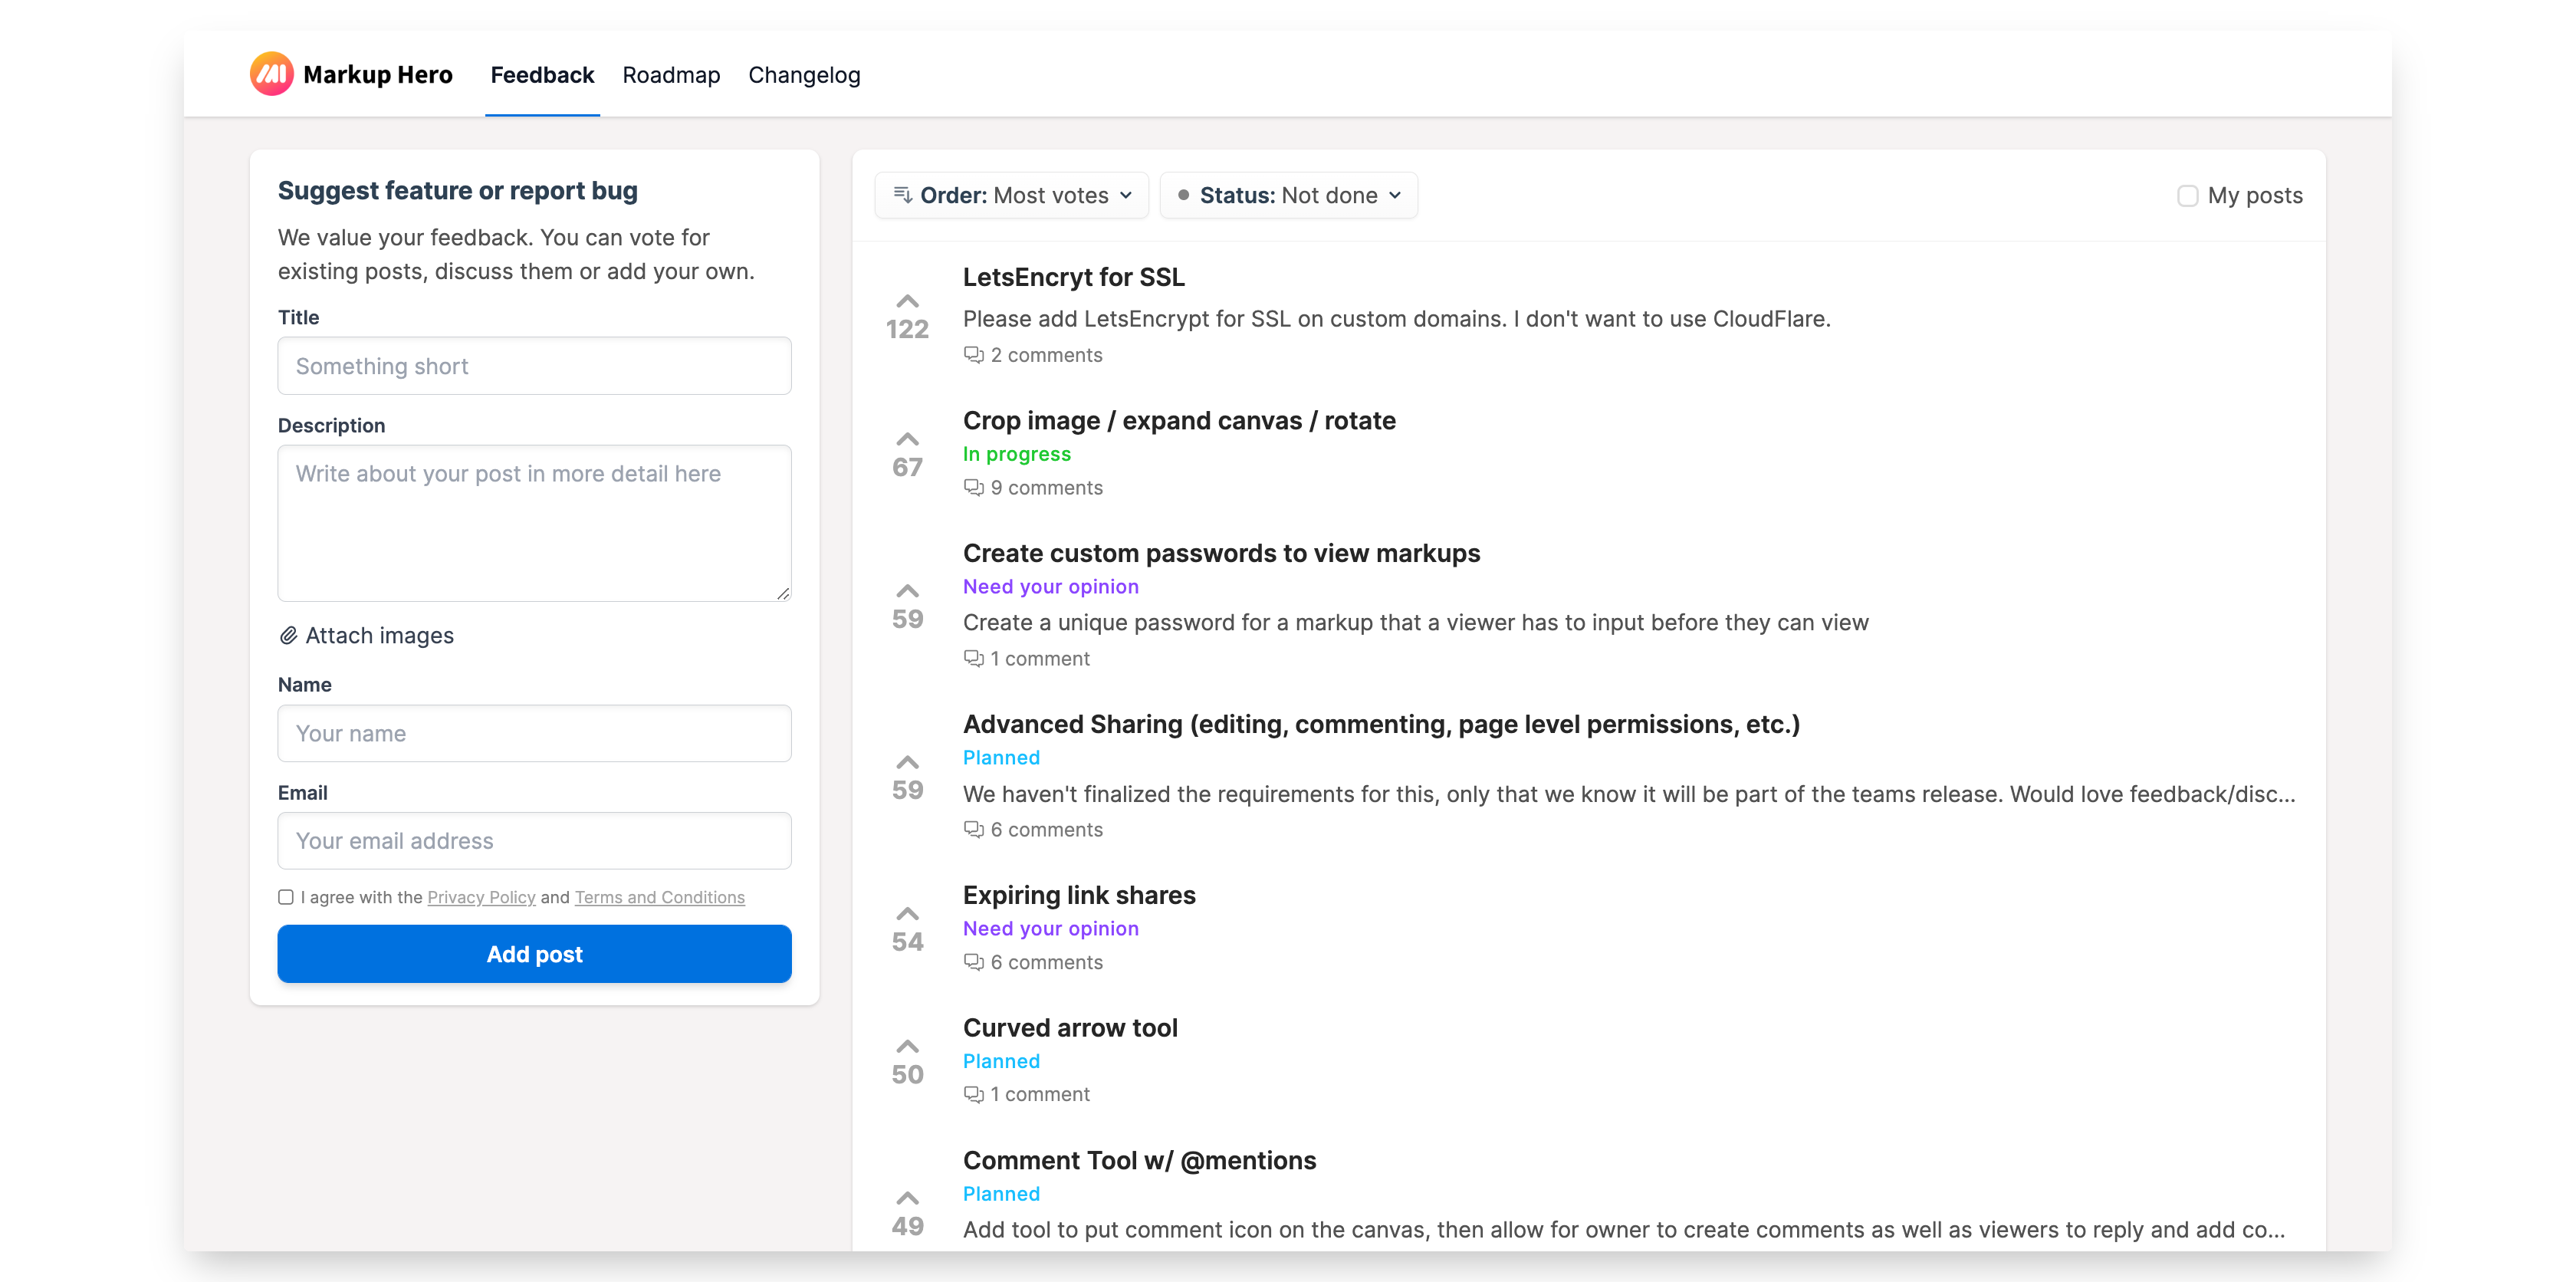Screen dimensions: 2576x1282
Task: Upvote Create custom passwords to view markups
Action: [907, 591]
